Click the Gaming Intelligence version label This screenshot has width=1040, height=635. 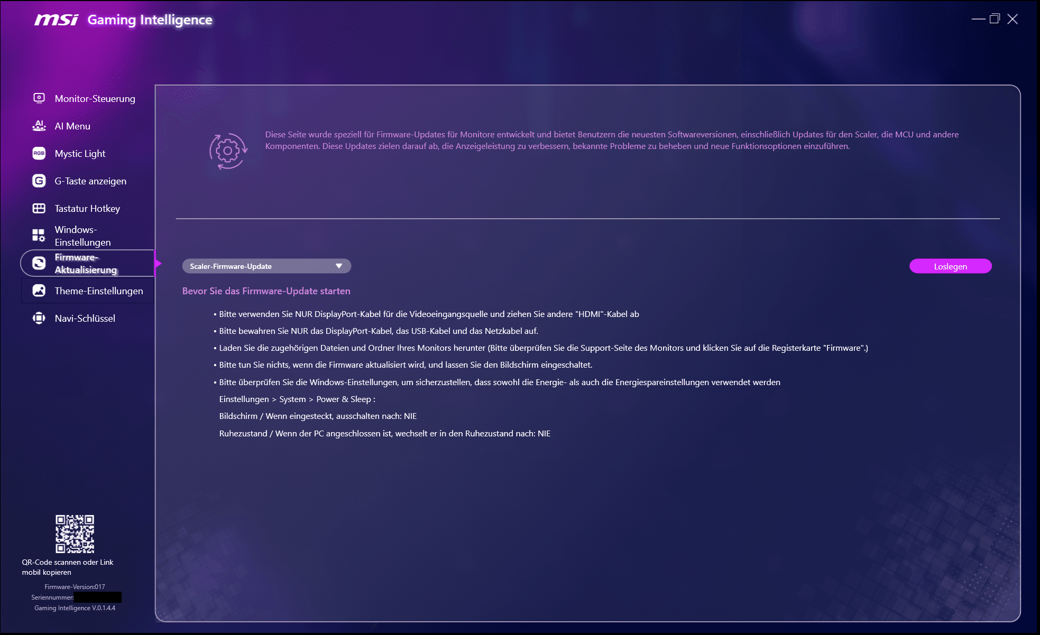click(75, 608)
